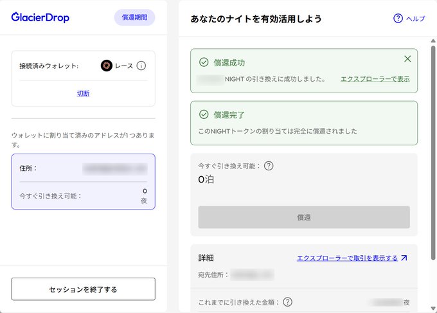Viewport: 437px width, 313px height.
Task: Click the help icon beside right-panel 今すぐ引き換え可能
Action: [x=269, y=166]
